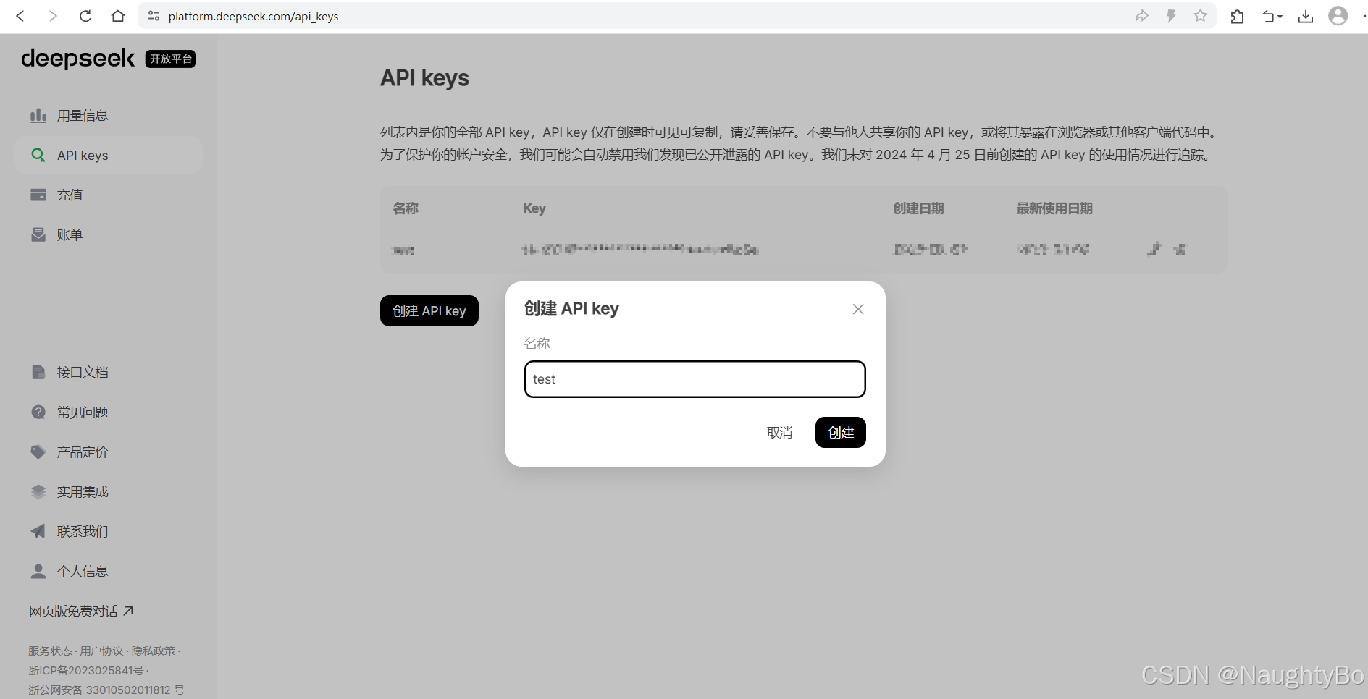Click the 浙ICP备2023025841号 link
This screenshot has height=699, width=1368.
click(86, 671)
